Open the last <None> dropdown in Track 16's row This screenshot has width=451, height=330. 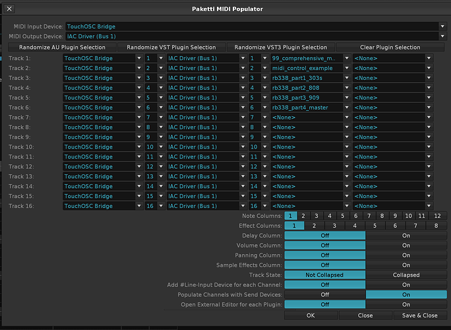click(393, 206)
